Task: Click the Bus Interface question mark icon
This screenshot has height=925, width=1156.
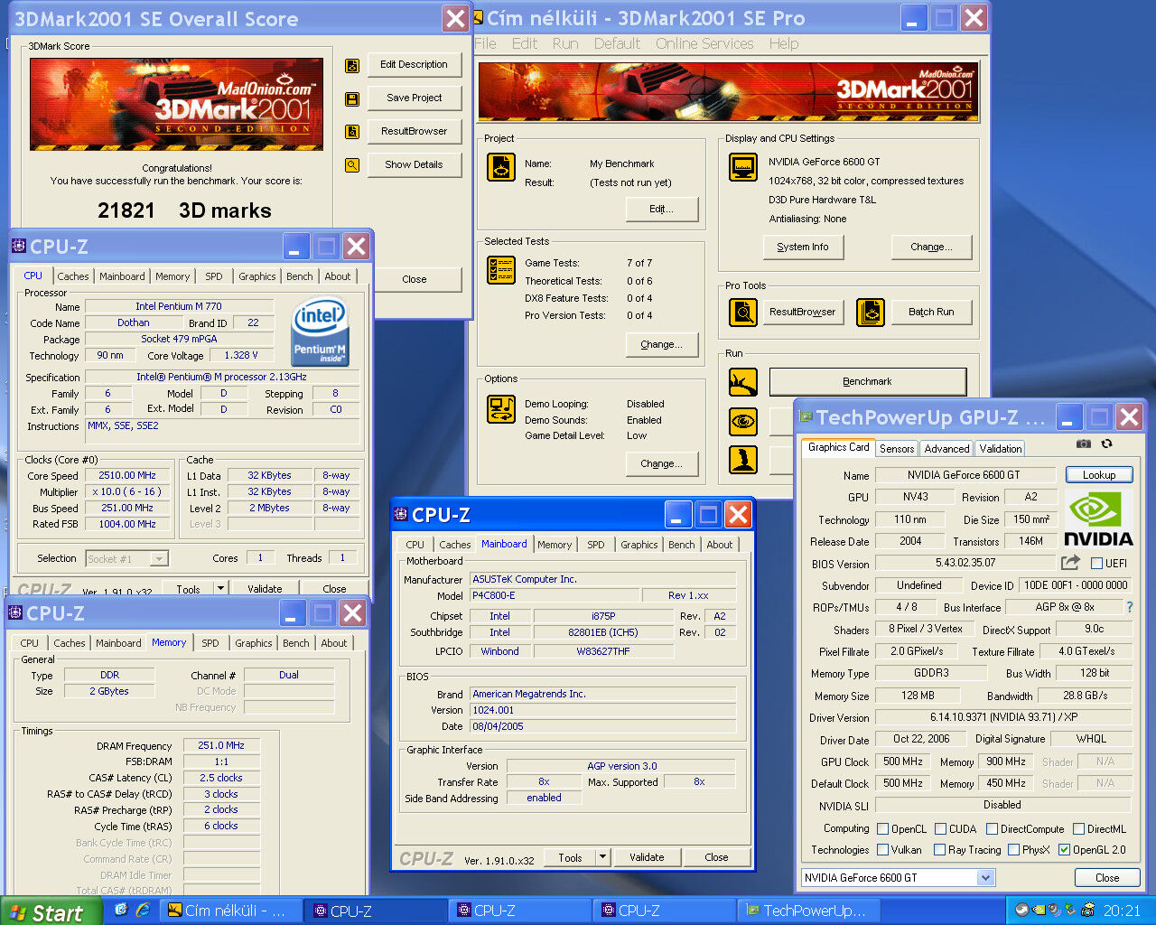Action: 1129,608
